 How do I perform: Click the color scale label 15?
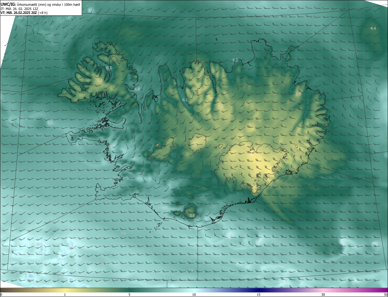click(x=259, y=295)
